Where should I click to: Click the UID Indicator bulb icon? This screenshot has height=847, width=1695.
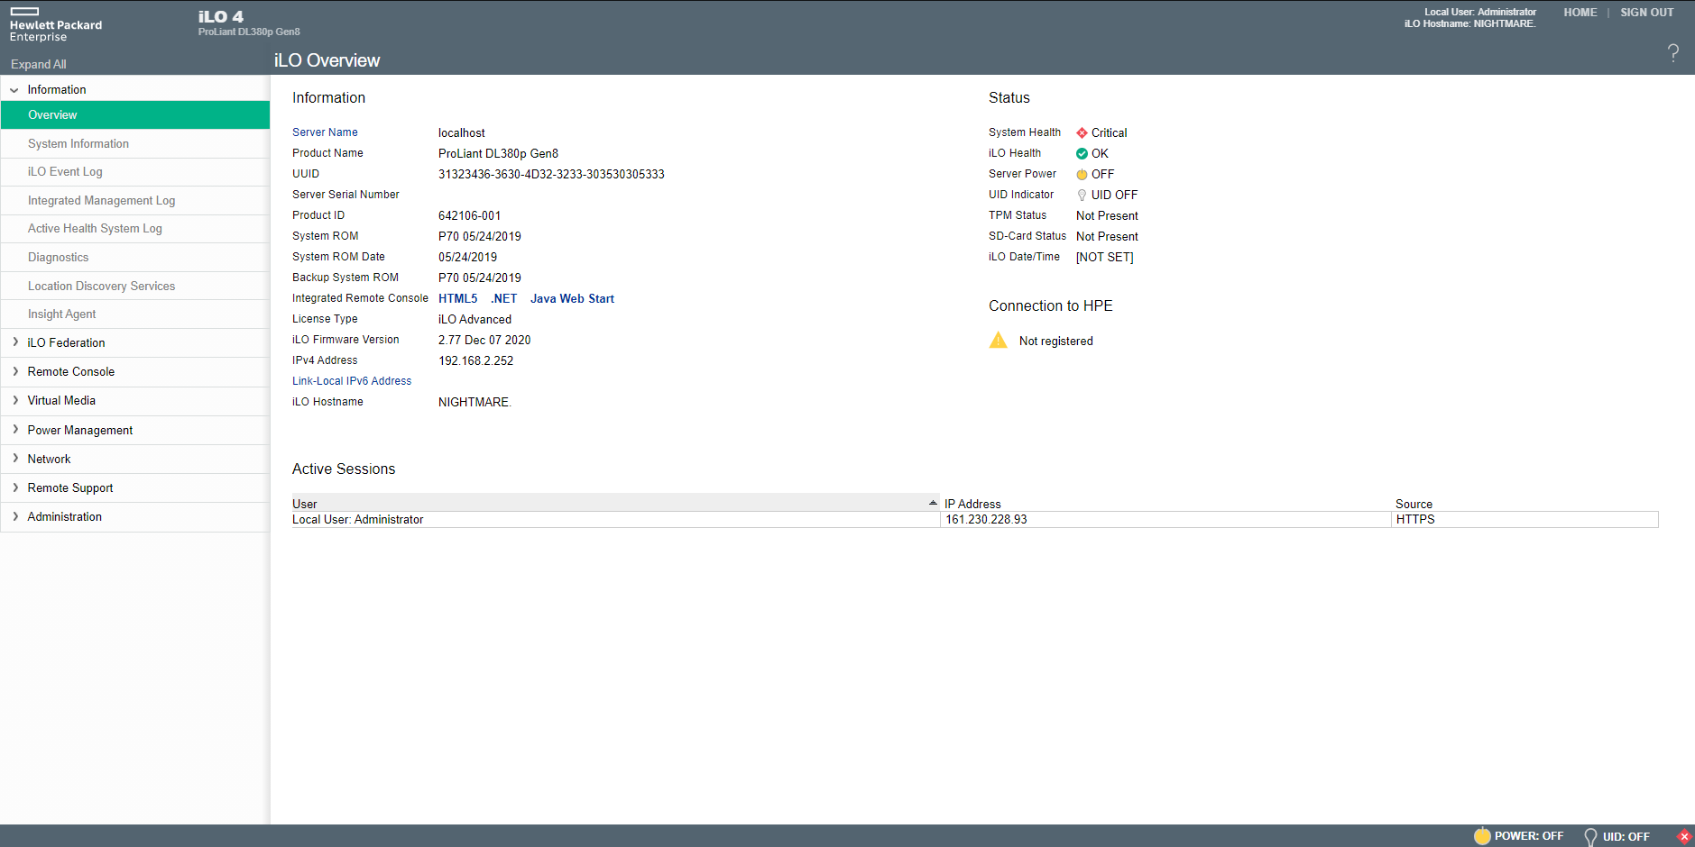point(1082,195)
